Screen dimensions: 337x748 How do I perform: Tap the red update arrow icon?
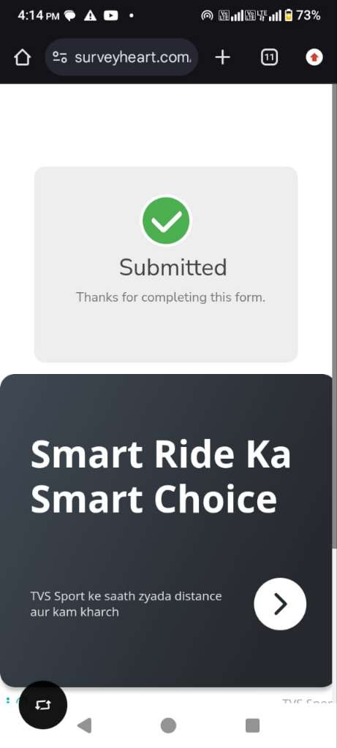(314, 58)
